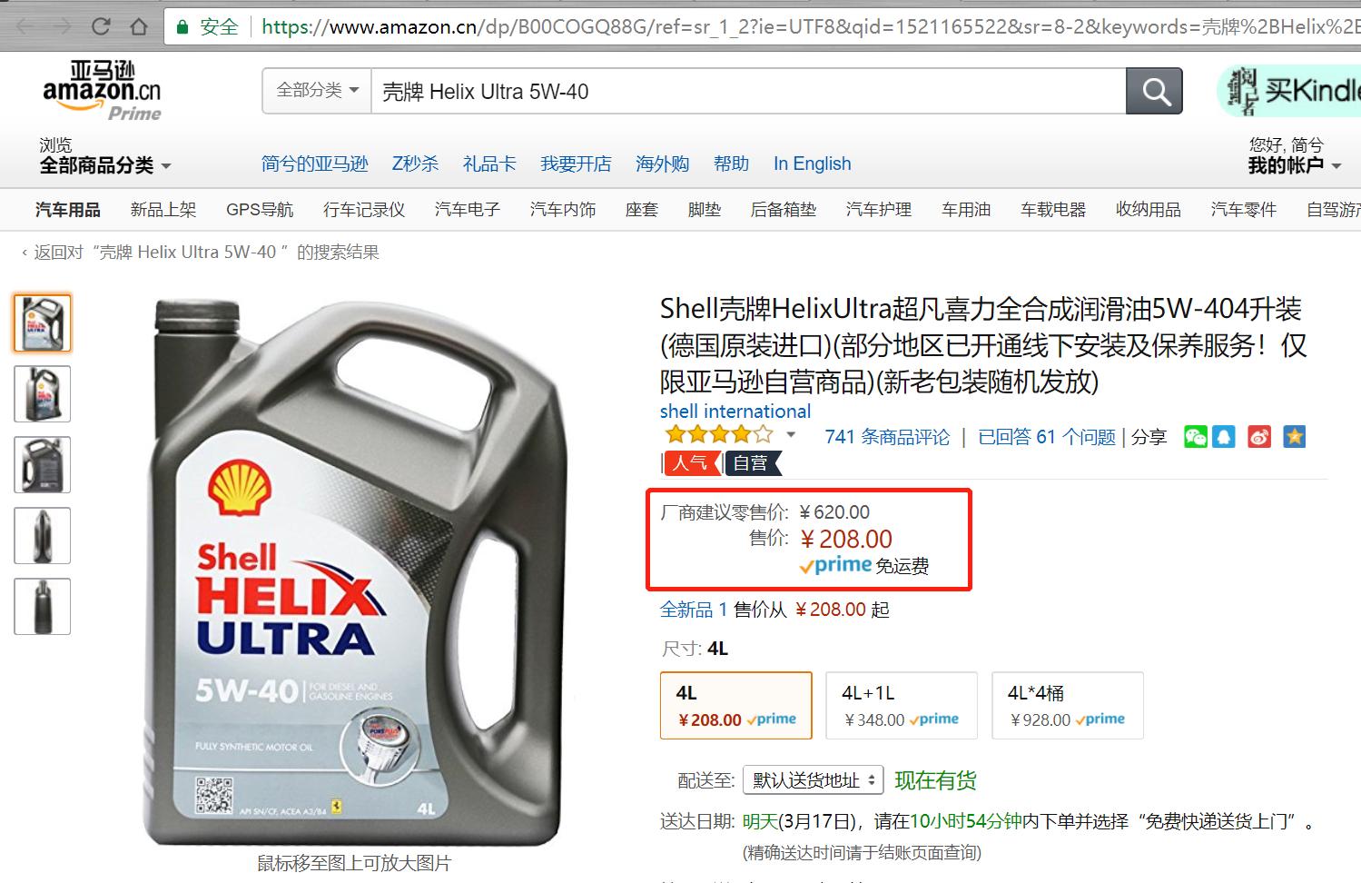Reload page with browser refresh icon
The image size is (1361, 883).
(x=102, y=26)
